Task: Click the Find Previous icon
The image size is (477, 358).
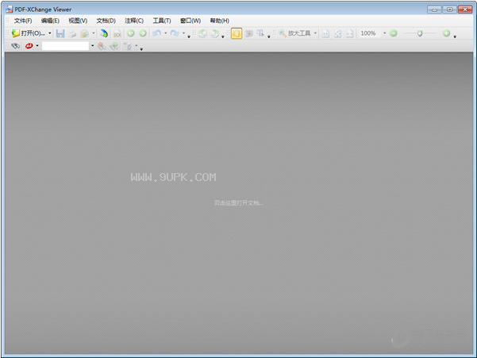Action: pyautogui.click(x=102, y=46)
